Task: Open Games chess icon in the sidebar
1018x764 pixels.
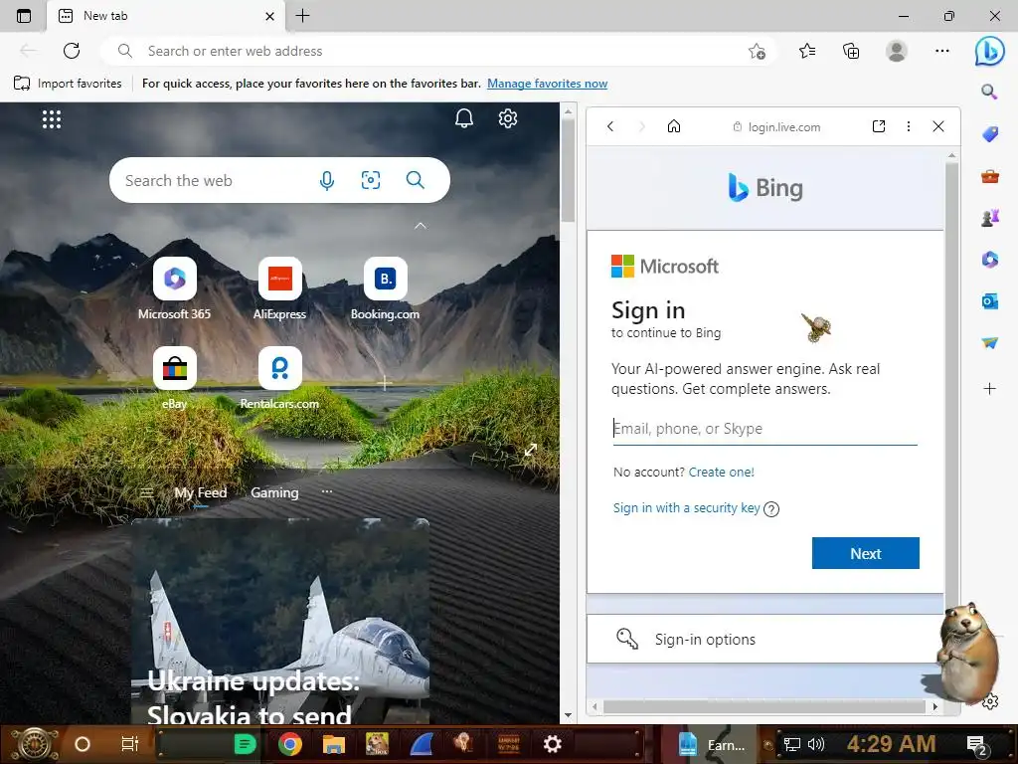Action: pos(989,218)
